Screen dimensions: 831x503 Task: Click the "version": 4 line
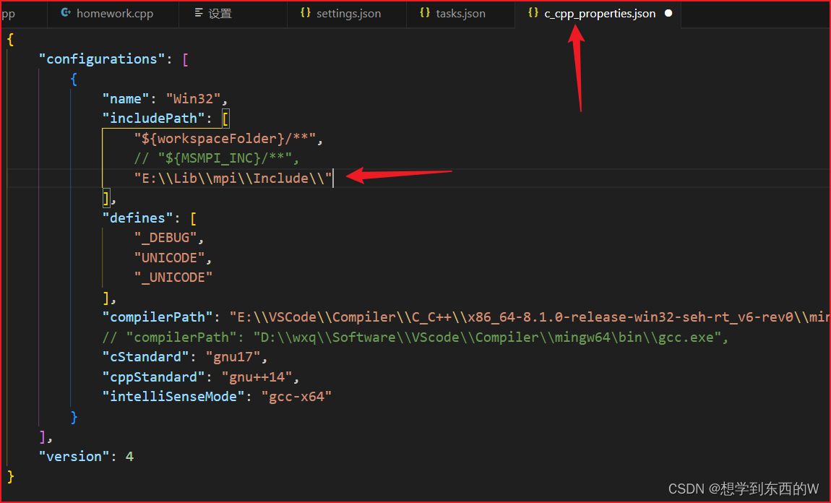(87, 456)
